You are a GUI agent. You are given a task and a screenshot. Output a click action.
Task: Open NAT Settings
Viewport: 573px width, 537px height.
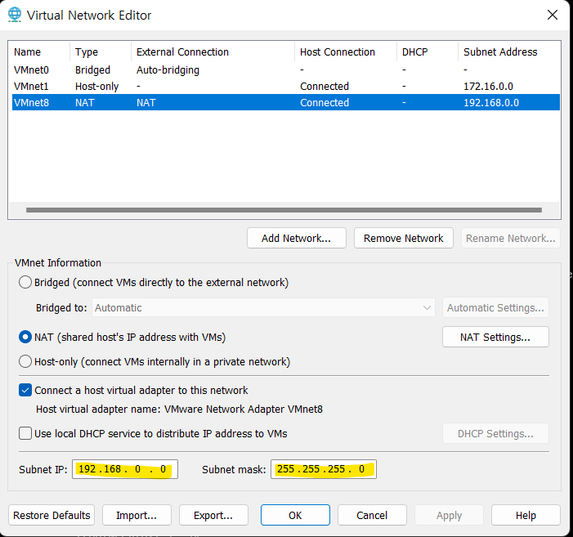pos(495,337)
